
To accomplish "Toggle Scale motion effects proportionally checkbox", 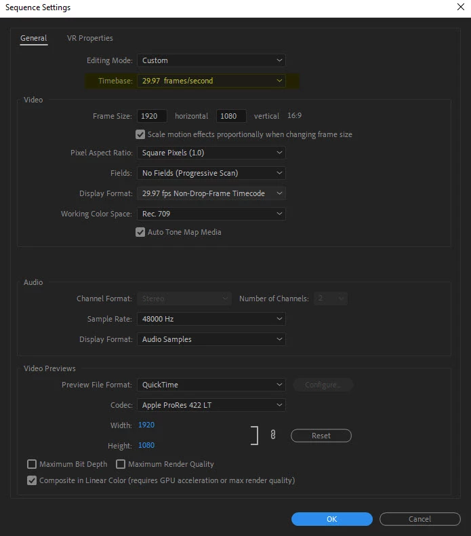I will (x=140, y=135).
